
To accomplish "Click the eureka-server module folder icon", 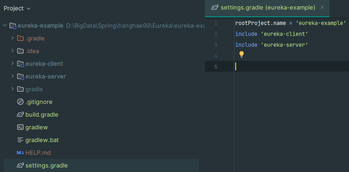I will click(20, 77).
